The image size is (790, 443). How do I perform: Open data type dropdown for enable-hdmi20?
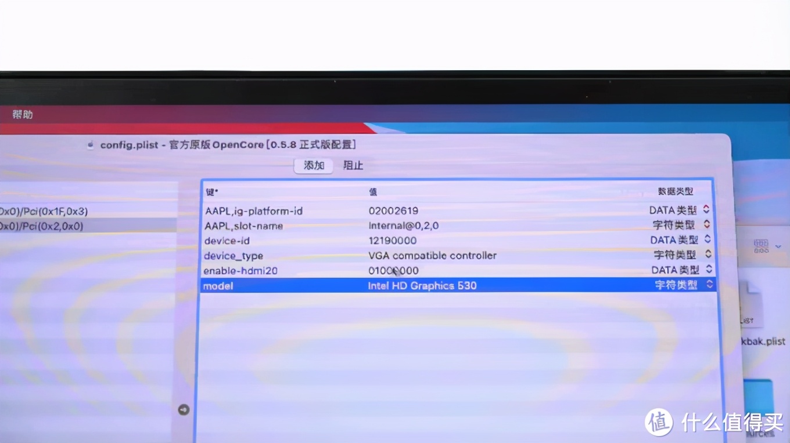709,270
